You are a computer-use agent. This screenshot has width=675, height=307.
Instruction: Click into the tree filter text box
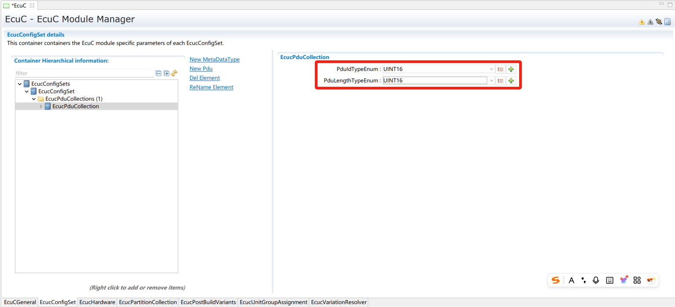coord(84,74)
